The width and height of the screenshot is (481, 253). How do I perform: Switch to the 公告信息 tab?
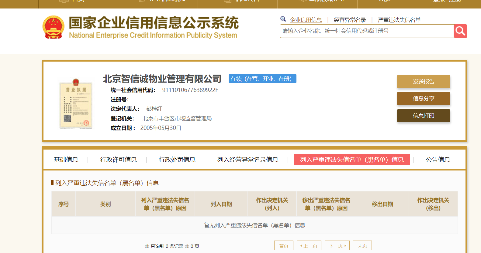[438, 160]
